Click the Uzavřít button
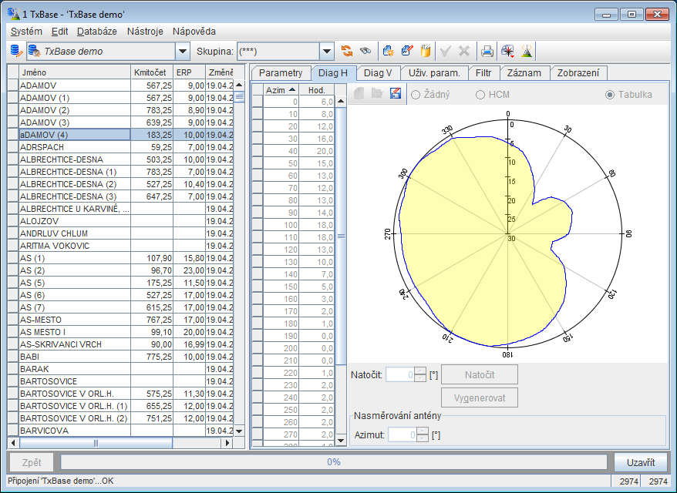Image resolution: width=677 pixels, height=493 pixels. [x=641, y=462]
